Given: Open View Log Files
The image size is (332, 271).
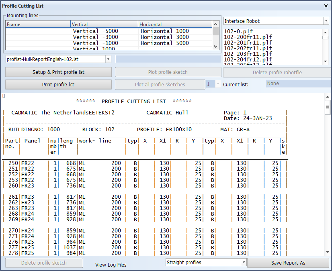Looking at the screenshot, I should [x=111, y=265].
